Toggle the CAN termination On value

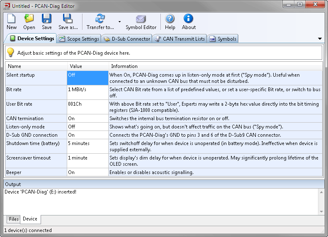click(87, 118)
